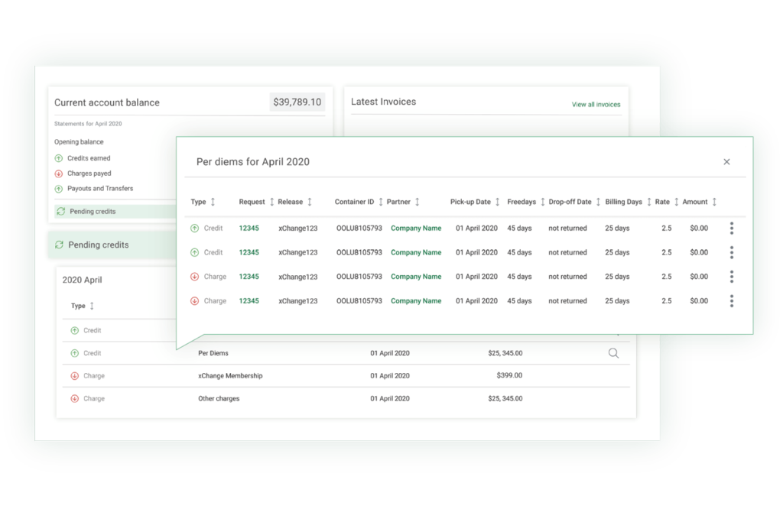This screenshot has height=509, width=783.
Task: Click the Payouts and Transfers arrow icon
Action: 58,189
